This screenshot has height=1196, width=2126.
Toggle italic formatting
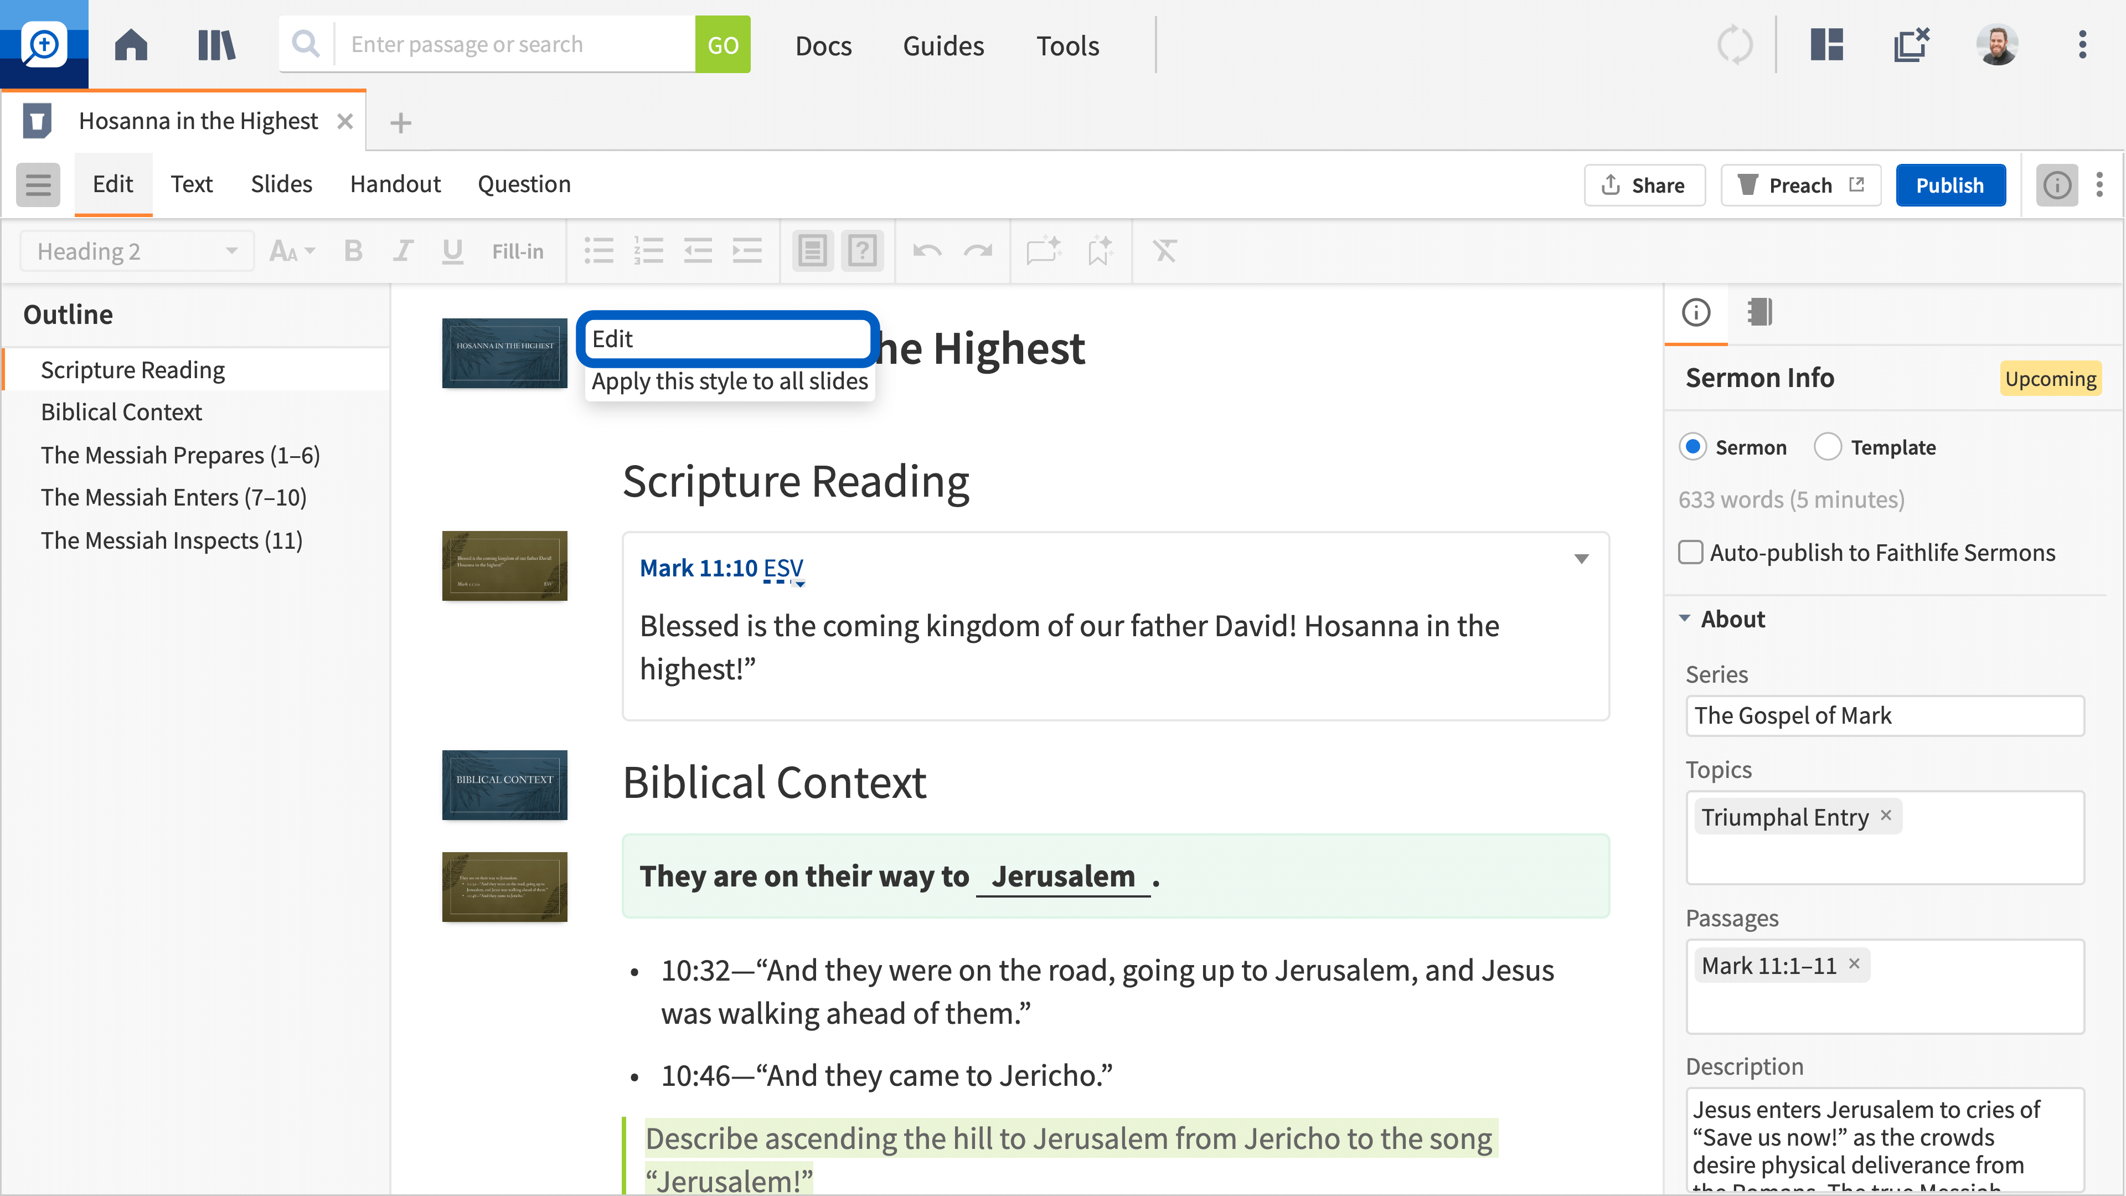coord(403,251)
